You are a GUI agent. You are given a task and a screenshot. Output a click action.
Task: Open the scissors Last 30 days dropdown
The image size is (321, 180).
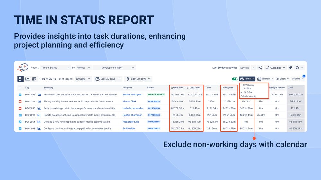tap(138, 79)
